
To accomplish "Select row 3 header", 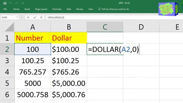I will [x=7, y=60].
